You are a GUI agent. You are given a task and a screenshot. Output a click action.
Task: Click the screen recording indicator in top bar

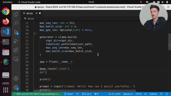(x=141, y=2)
